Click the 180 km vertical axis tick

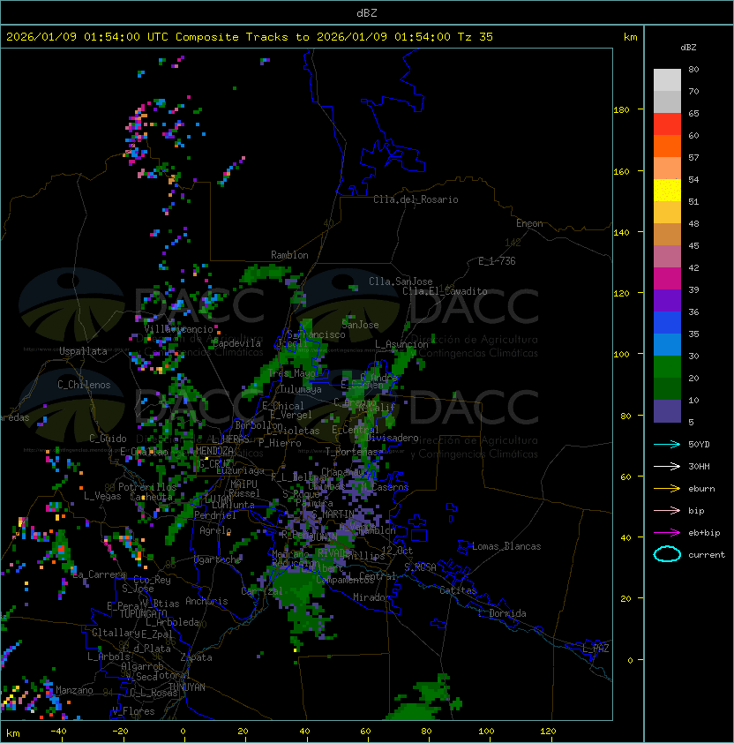pos(621,109)
